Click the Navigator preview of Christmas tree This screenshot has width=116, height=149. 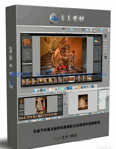click(27, 42)
